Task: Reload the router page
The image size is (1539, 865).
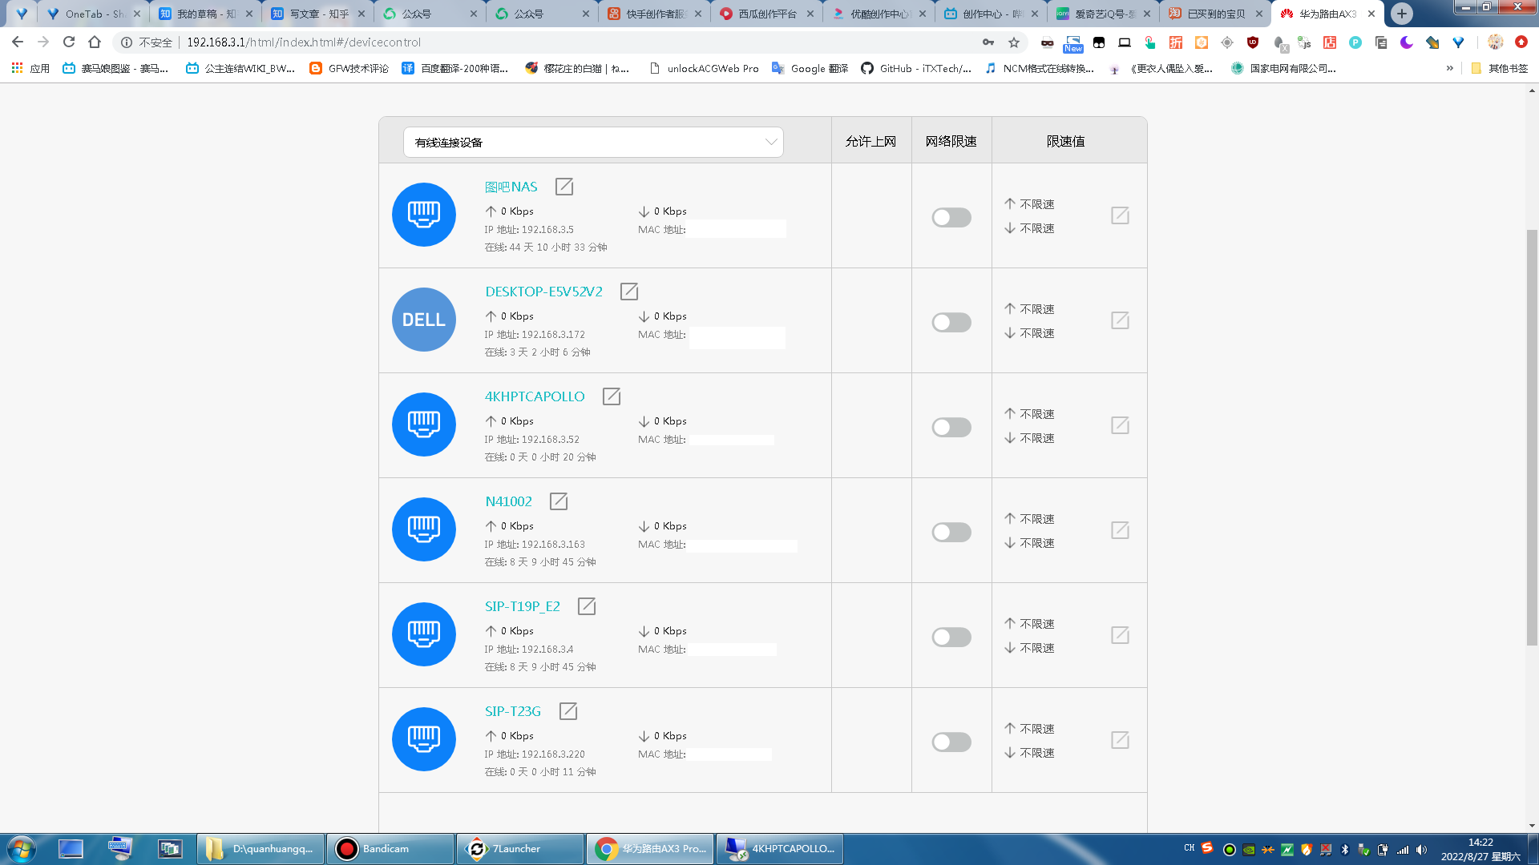Action: [x=69, y=42]
